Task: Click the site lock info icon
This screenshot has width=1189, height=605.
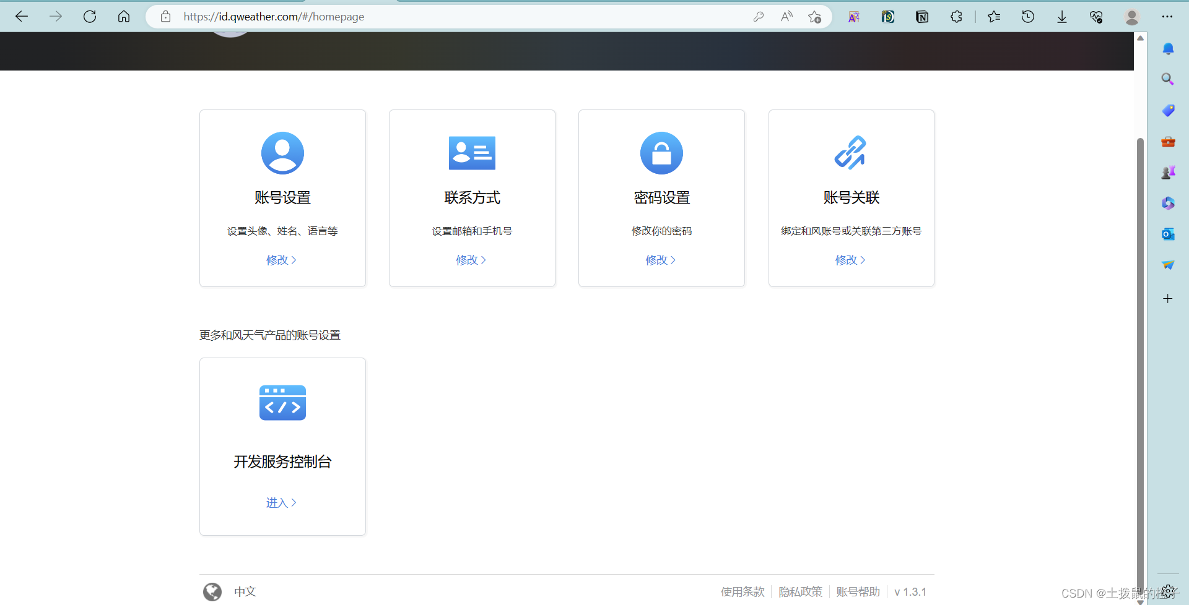Action: [165, 17]
